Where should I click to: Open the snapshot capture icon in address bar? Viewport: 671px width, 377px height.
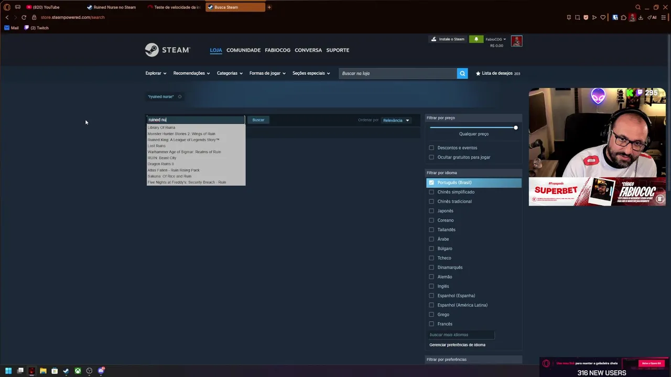[577, 17]
